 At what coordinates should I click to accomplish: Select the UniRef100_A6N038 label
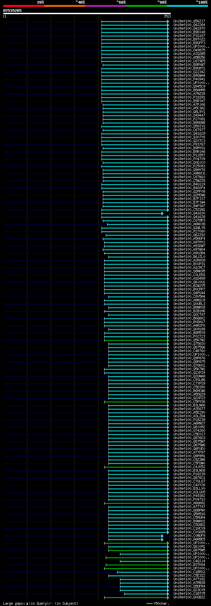189,224
